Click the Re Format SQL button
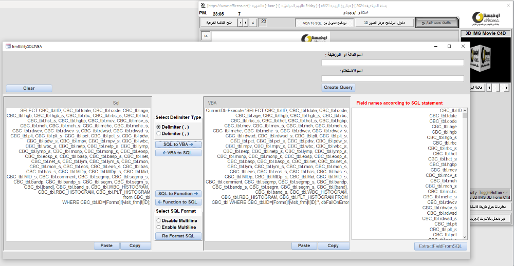The height and width of the screenshot is (266, 514). 178,236
